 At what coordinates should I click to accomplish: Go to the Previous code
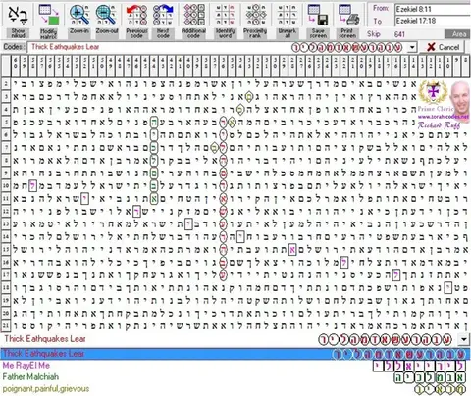tap(136, 20)
